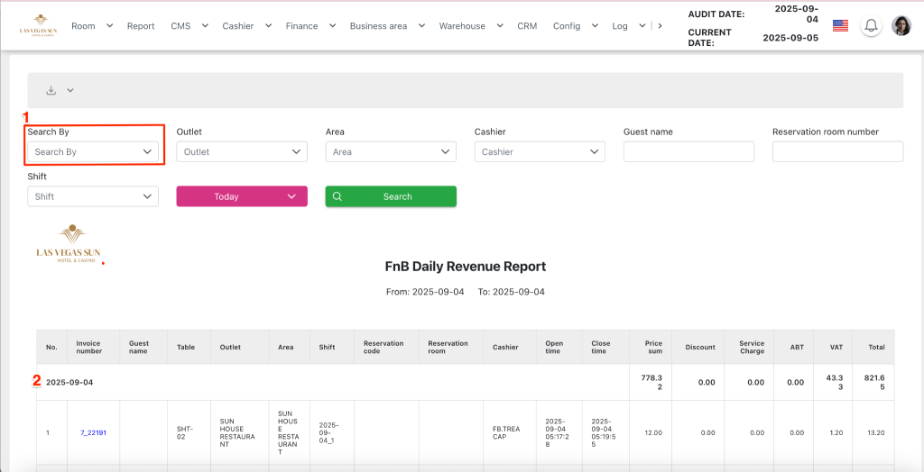Select the Cashier filter dropdown
Image resolution: width=924 pixels, height=472 pixels.
[x=540, y=152]
